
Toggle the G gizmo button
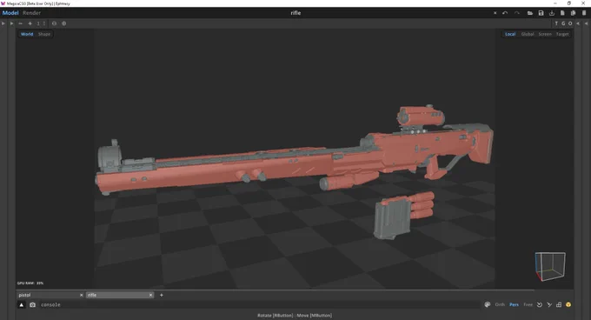click(x=563, y=23)
